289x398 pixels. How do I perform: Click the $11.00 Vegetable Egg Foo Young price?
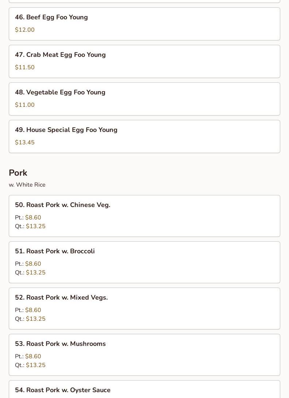pos(25,105)
